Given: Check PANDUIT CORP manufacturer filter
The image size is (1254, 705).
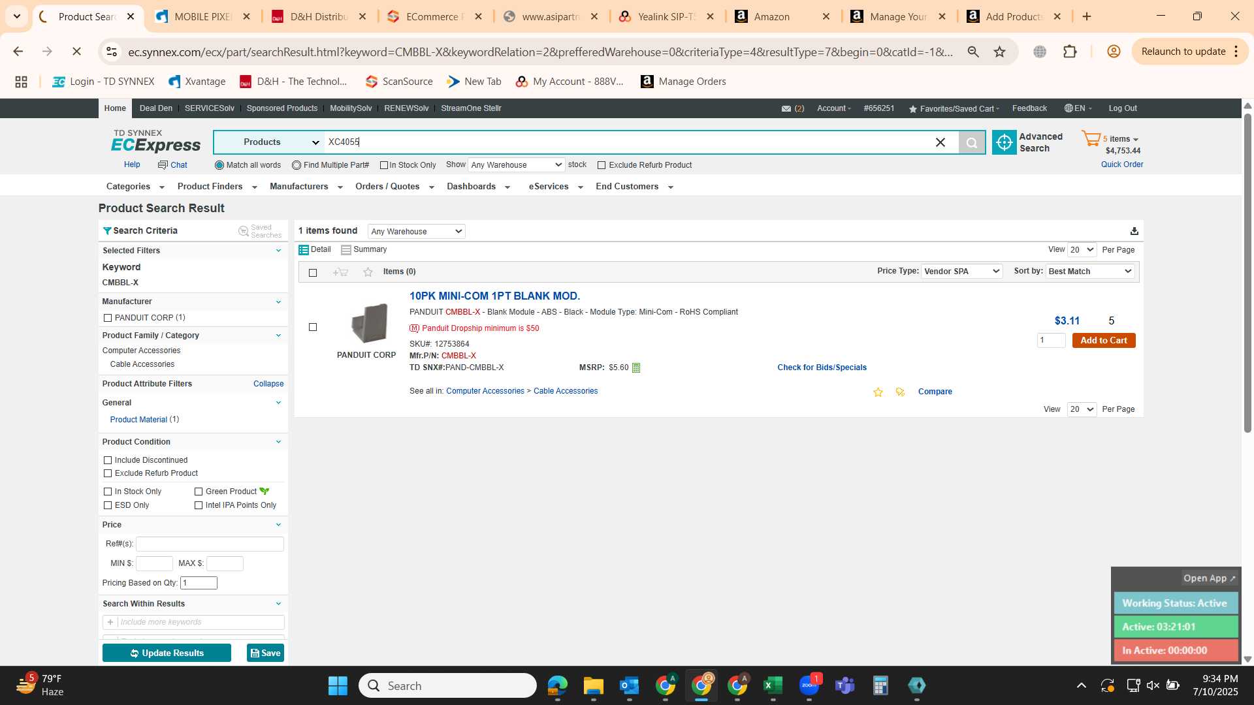Looking at the screenshot, I should click(x=108, y=318).
